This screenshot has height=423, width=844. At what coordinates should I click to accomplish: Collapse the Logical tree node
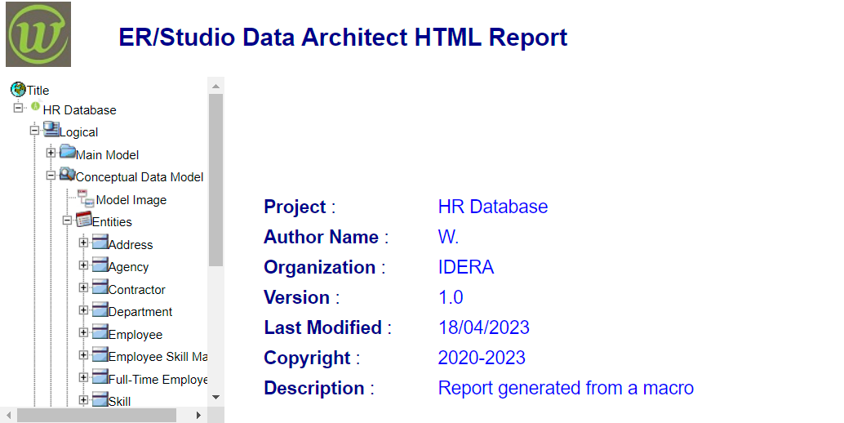[x=34, y=130]
